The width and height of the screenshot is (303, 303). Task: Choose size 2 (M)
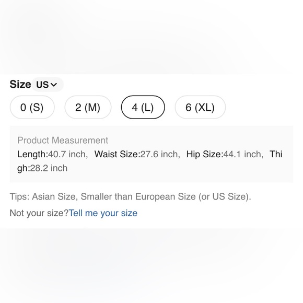pos(88,107)
